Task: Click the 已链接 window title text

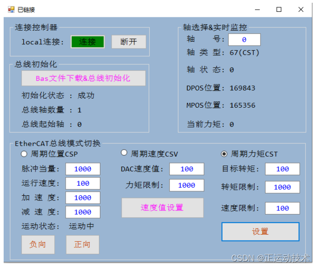Action: 26,10
